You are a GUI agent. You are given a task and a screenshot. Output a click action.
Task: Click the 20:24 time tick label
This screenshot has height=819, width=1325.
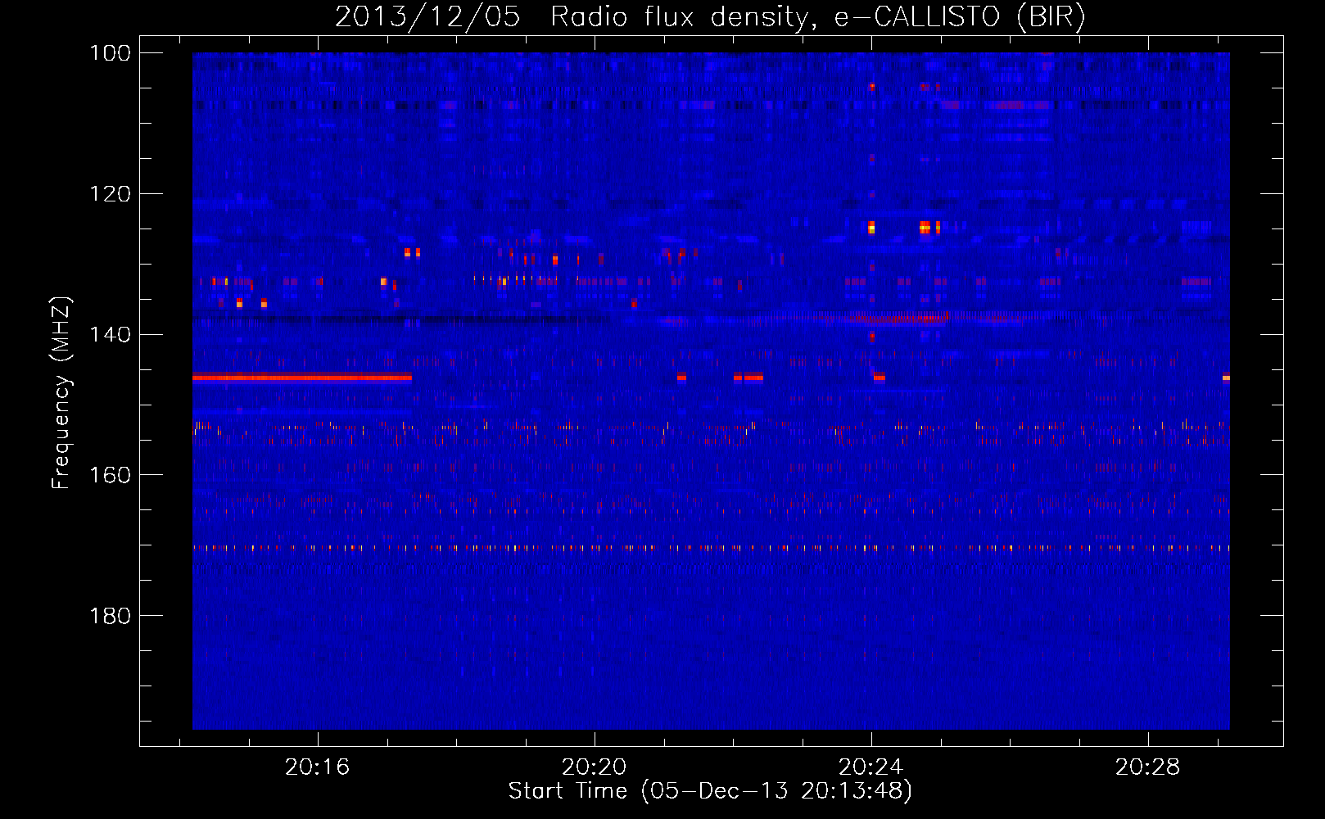pos(871,767)
